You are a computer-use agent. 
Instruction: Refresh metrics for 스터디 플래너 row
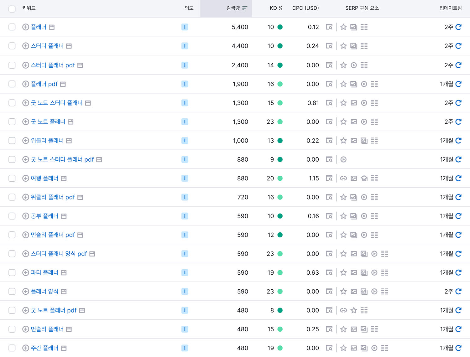point(458,46)
